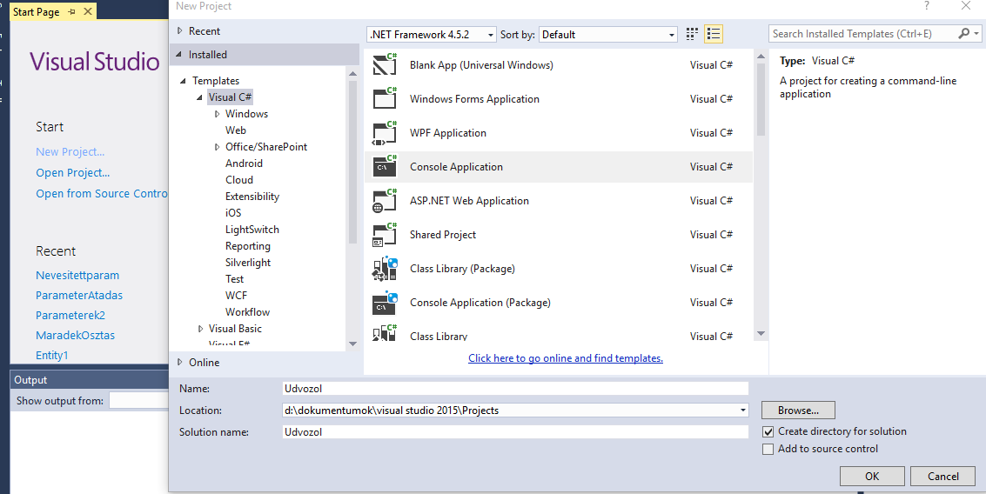Click the Console Application template icon
The height and width of the screenshot is (494, 986).
(x=384, y=167)
